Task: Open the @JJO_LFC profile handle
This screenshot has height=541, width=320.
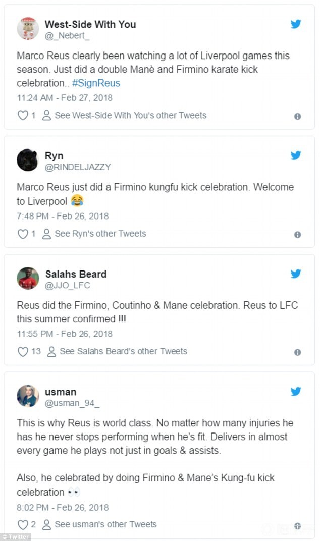Action: point(67,286)
